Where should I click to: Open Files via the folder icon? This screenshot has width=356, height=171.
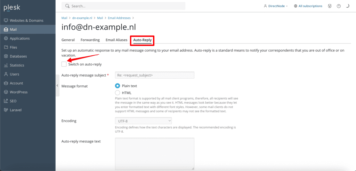(6, 47)
